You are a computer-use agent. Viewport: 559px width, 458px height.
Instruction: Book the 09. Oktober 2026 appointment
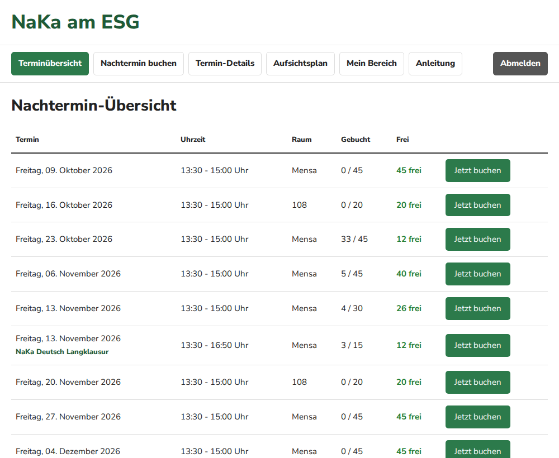pos(478,170)
